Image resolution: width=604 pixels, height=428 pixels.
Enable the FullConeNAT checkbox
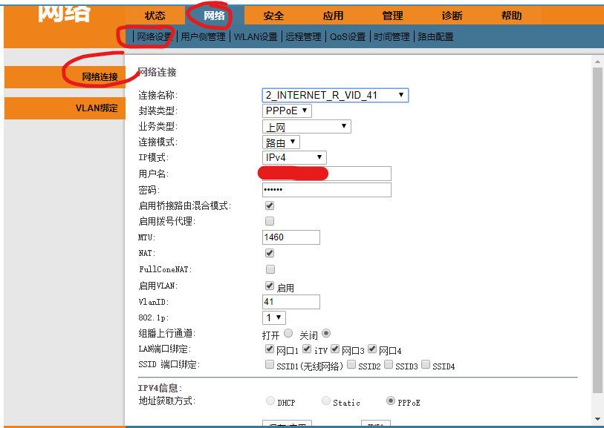270,269
